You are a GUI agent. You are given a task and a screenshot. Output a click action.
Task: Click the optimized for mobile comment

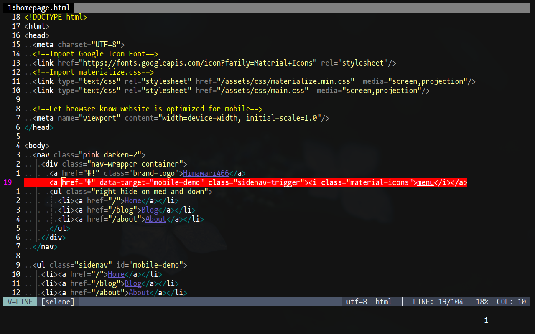148,109
